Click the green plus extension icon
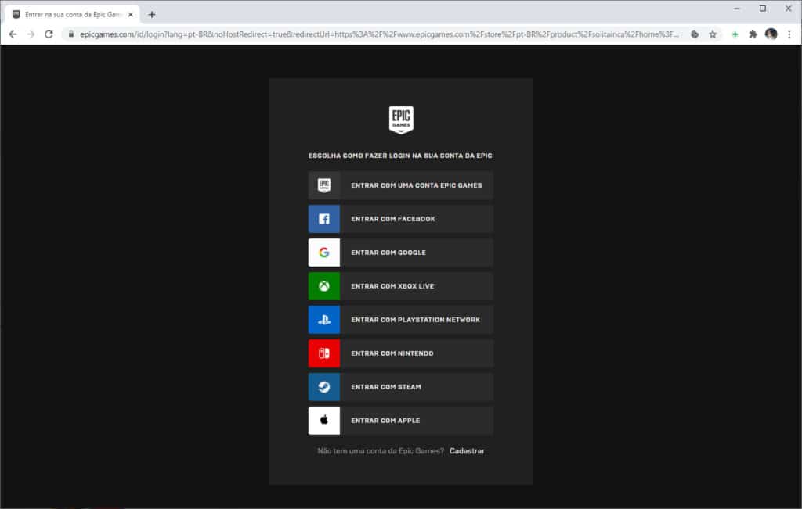Viewport: 802px width, 509px height. (735, 34)
